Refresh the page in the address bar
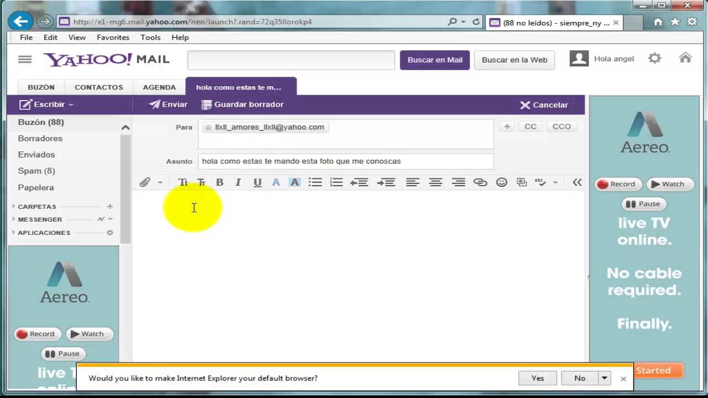This screenshot has width=708, height=398. coord(476,22)
